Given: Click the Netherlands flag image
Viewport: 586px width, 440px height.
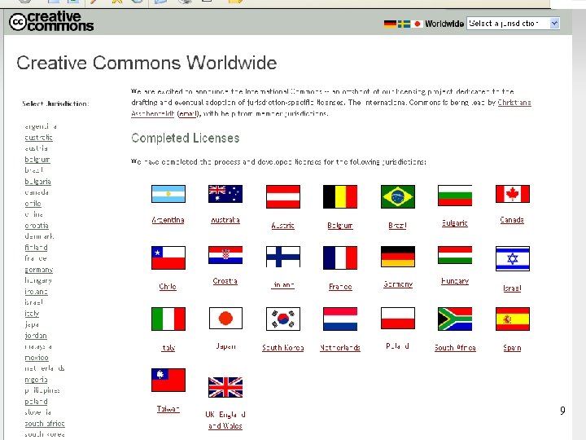Looking at the screenshot, I should (340, 319).
